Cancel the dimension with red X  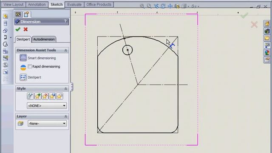click(25, 29)
